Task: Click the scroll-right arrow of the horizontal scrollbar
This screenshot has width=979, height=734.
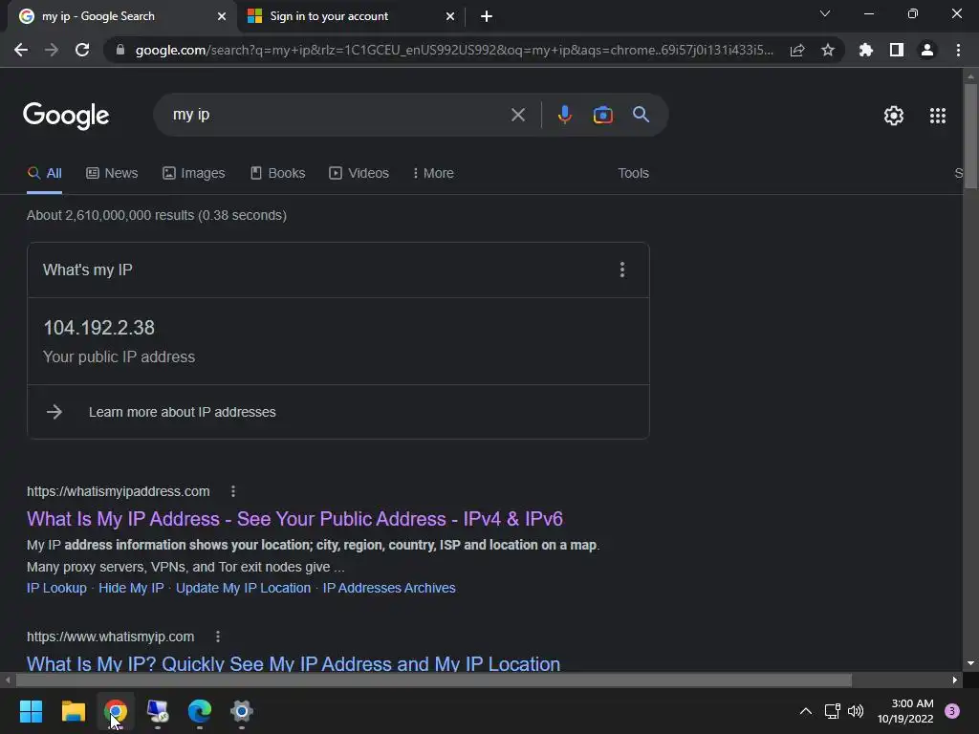Action: 955,680
